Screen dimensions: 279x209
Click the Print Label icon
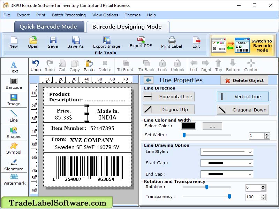point(171,42)
